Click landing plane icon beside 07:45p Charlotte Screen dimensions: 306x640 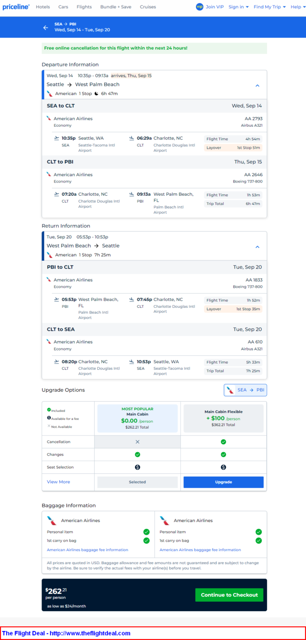132,299
